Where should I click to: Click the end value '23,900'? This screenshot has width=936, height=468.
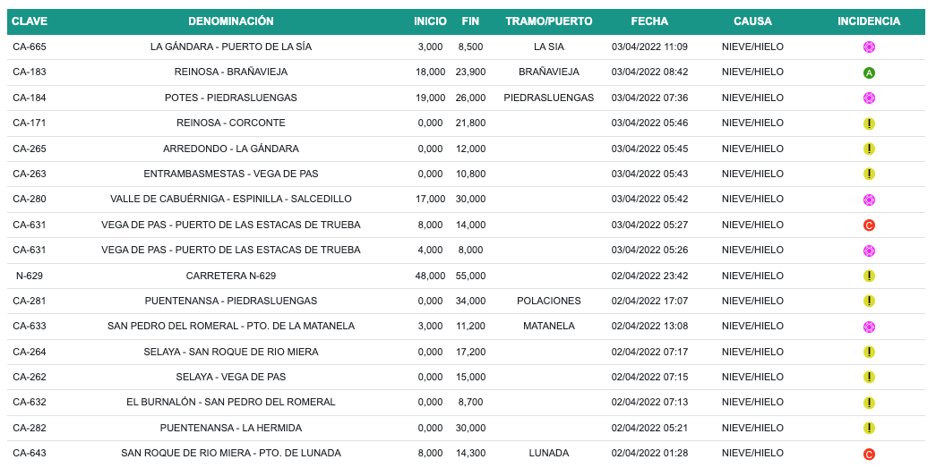[x=470, y=72]
